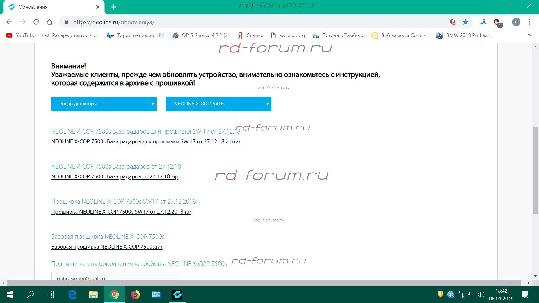The image size is (539, 303).
Task: Click the address bar URL
Action: point(114,22)
